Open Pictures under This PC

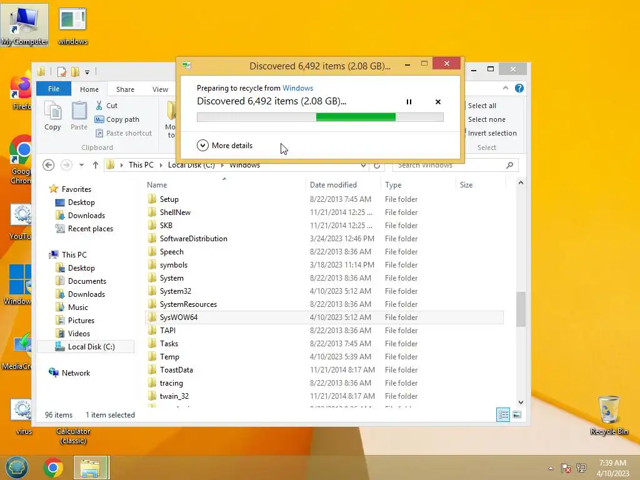point(75,321)
